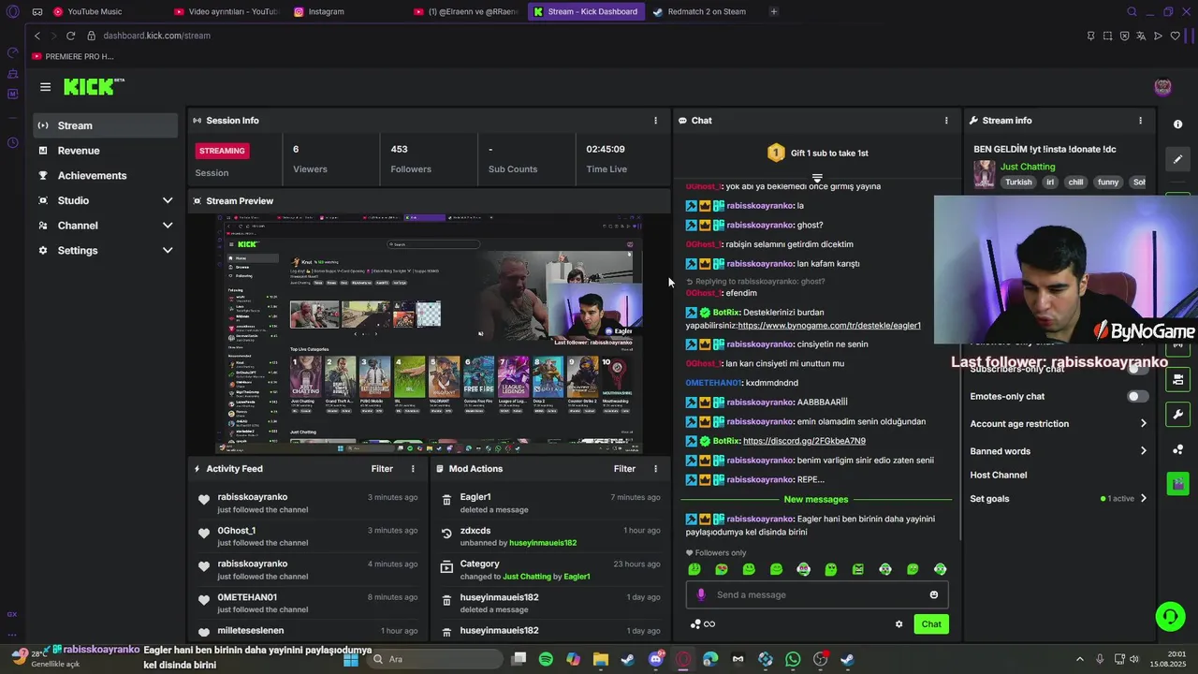The width and height of the screenshot is (1198, 674).
Task: Open the hamburger menu next to Kick logo
Action: (x=45, y=87)
